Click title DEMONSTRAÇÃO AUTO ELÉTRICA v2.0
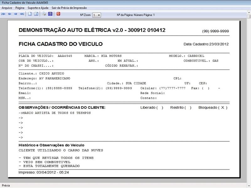Viewport: 251px width, 188px height. coord(71,30)
